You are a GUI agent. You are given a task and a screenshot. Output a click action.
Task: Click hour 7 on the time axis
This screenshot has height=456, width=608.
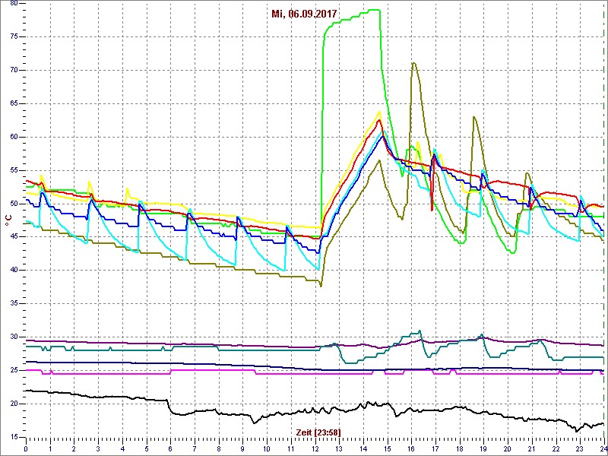click(195, 448)
